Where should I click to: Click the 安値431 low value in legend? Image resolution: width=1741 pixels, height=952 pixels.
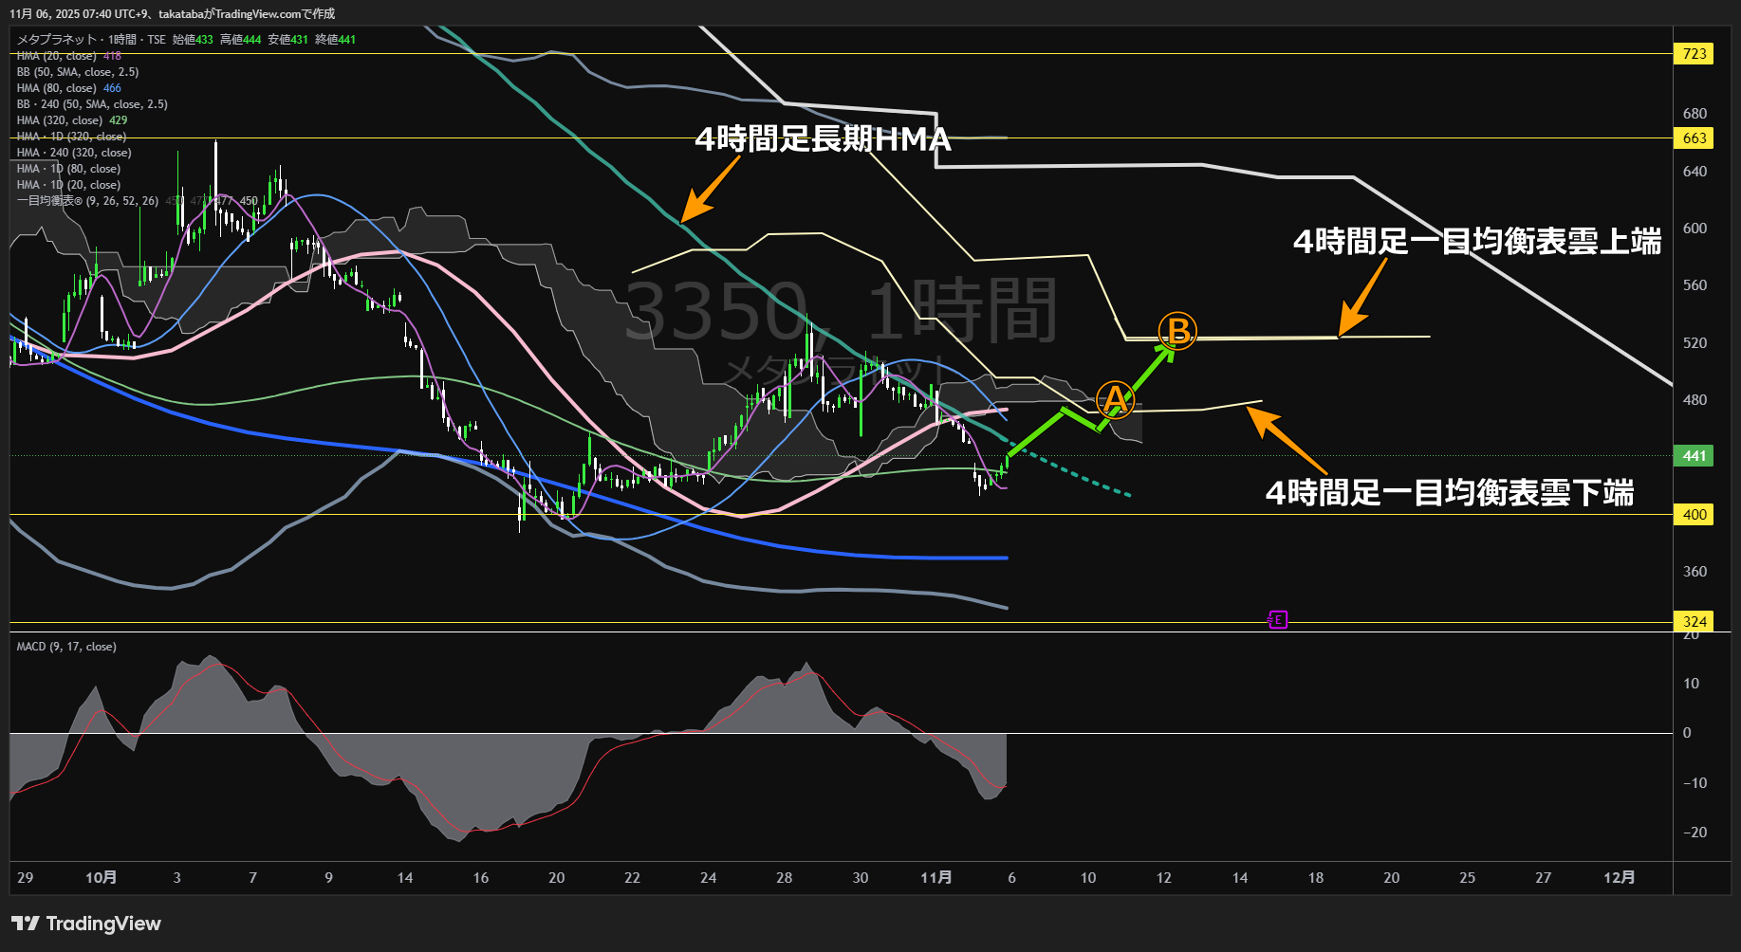coord(287,40)
